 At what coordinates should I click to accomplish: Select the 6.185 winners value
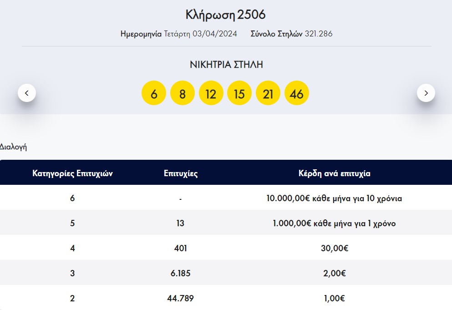click(x=181, y=274)
